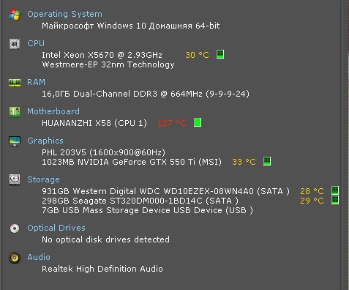Image resolution: width=349 pixels, height=290 pixels.
Task: Open the Graphics section heading
Action: pos(45,141)
